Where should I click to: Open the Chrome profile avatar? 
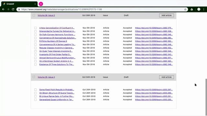(199, 9)
